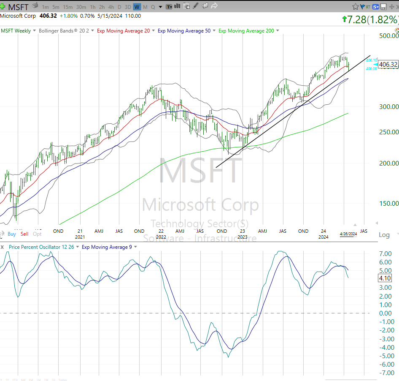Toggle the star favorite for MSFT

click(356, 6)
